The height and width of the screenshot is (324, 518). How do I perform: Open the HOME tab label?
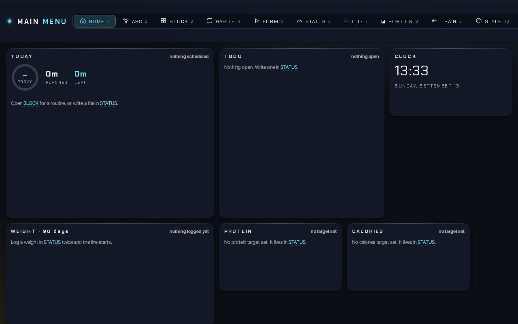pos(97,21)
